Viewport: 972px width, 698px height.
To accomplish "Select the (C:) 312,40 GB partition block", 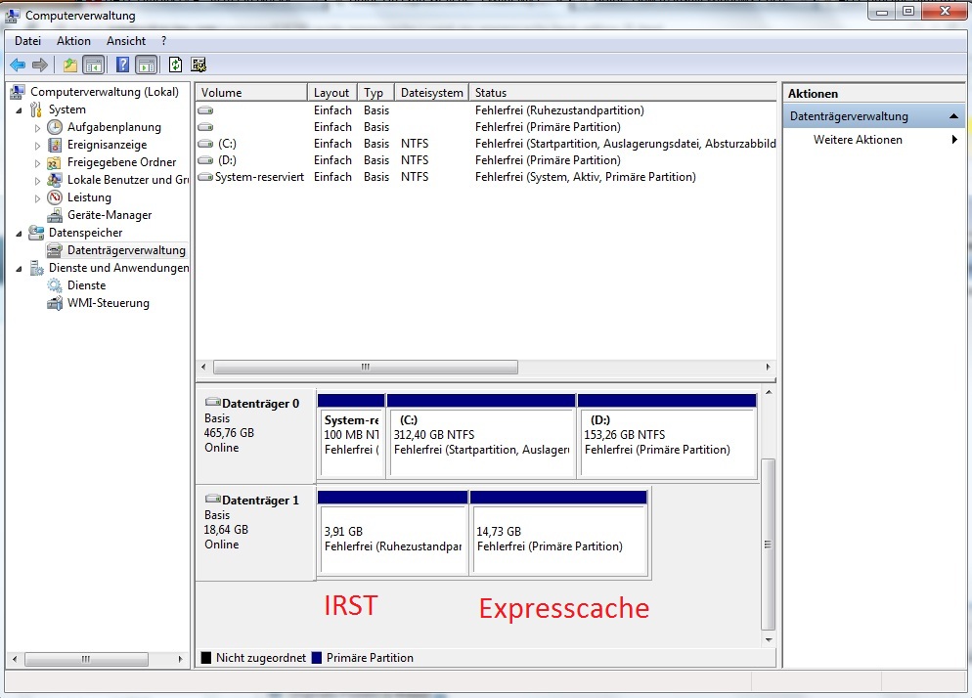I will (481, 436).
